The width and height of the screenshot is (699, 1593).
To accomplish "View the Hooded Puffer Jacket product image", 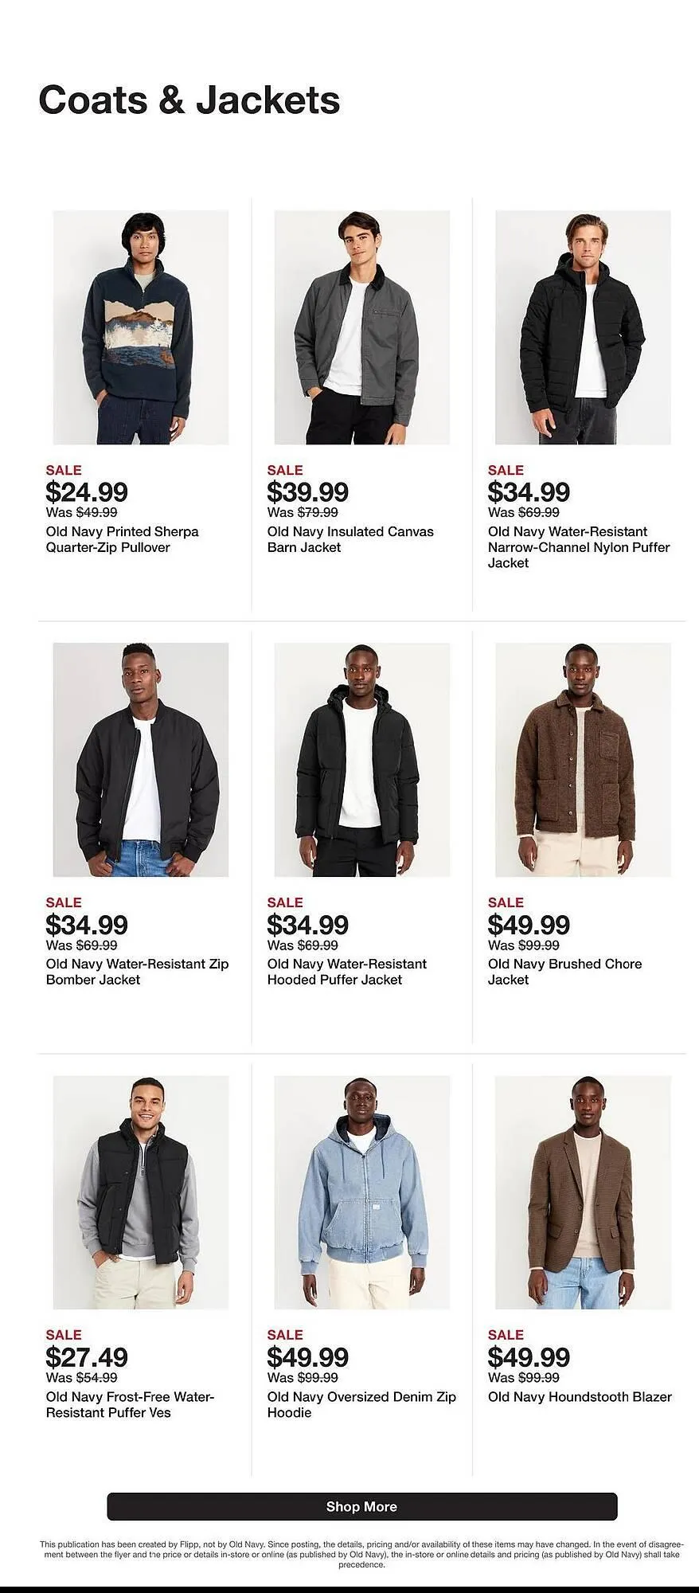I will (x=361, y=760).
